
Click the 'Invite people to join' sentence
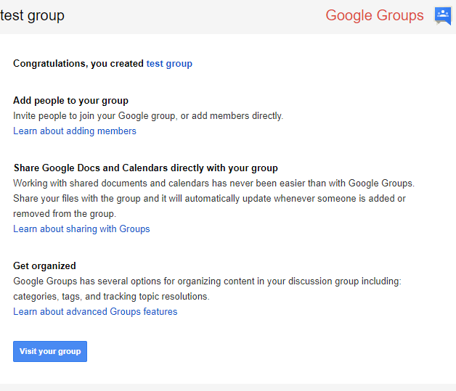[148, 116]
